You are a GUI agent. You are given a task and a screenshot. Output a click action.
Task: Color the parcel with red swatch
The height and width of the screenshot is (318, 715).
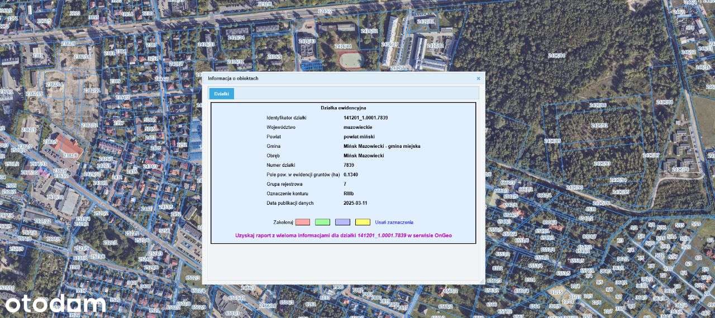coord(302,221)
